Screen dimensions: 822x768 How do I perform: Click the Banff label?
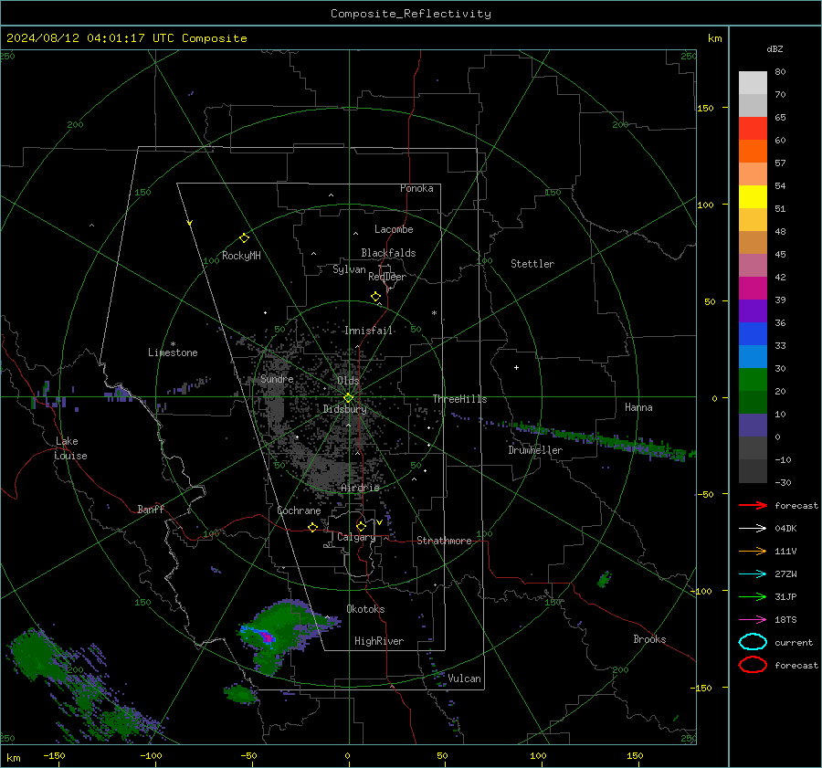(x=151, y=509)
